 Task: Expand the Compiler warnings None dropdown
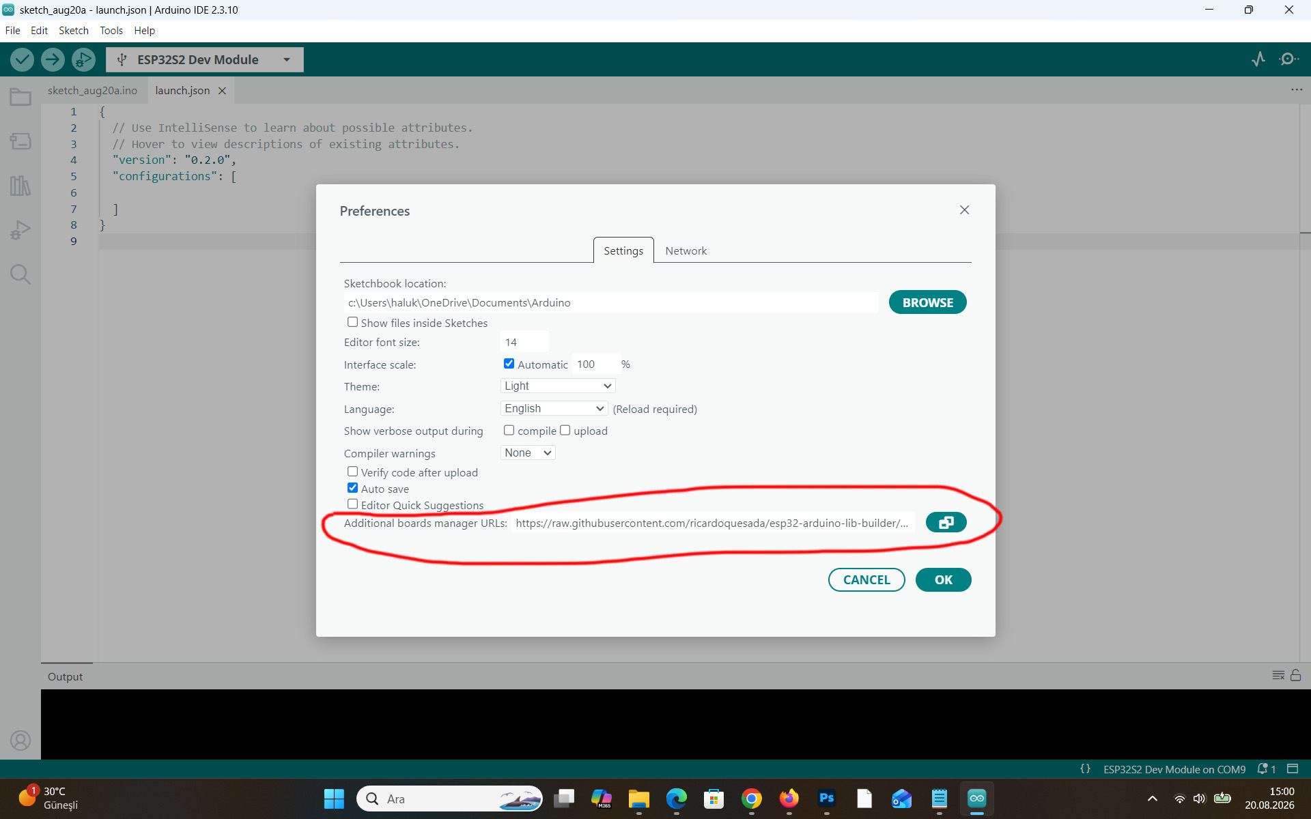[528, 452]
